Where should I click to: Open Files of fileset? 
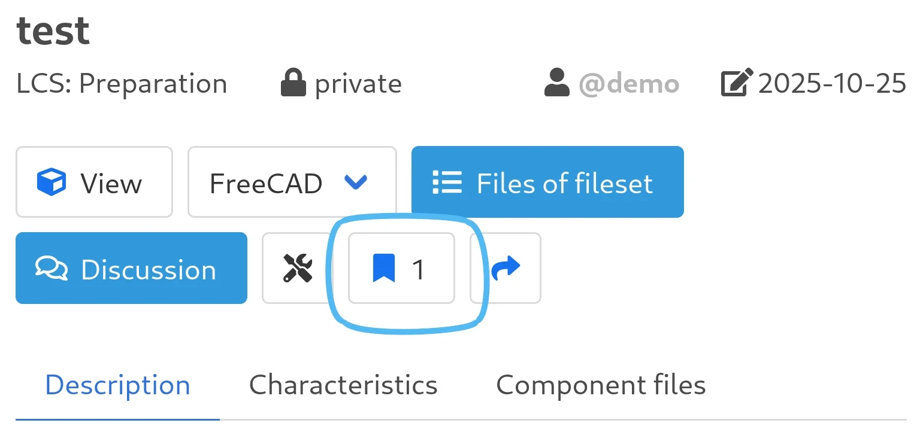pos(547,181)
